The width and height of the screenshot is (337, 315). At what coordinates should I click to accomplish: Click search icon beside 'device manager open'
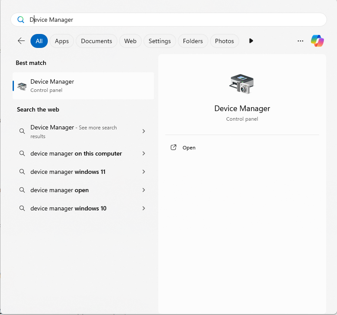[22, 190]
